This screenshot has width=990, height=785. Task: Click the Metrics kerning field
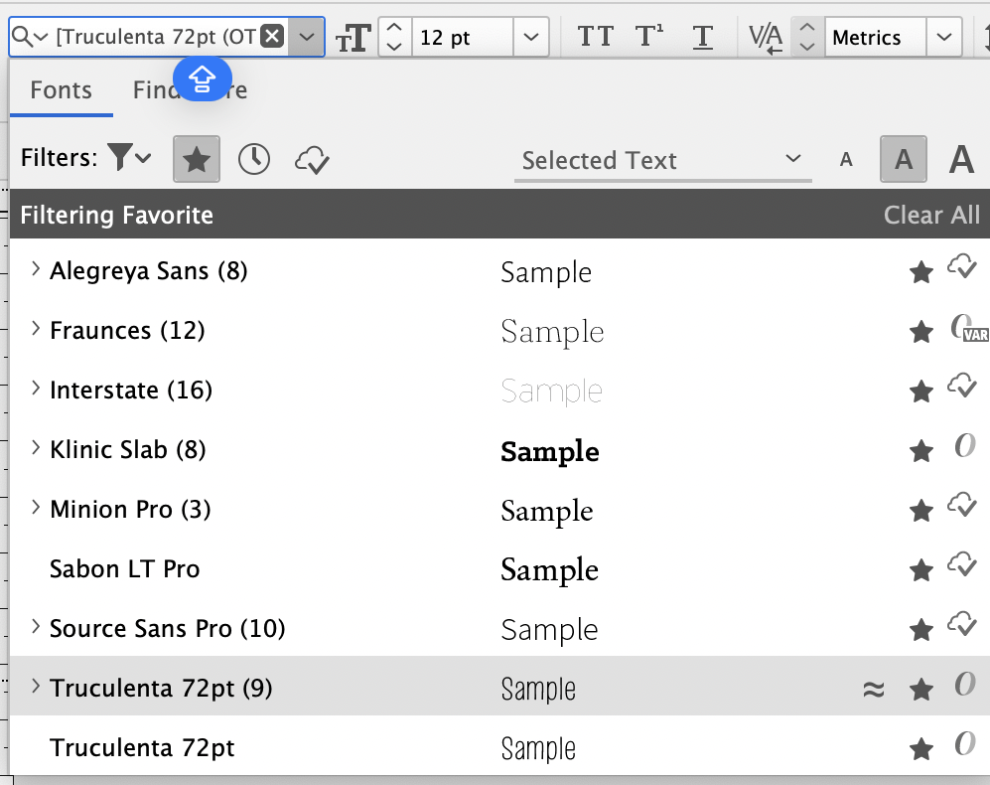click(876, 38)
